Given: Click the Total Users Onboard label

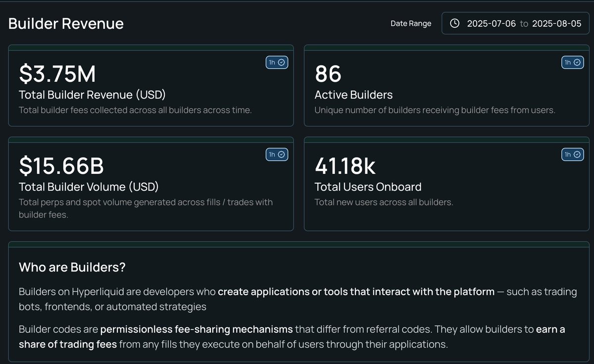Looking at the screenshot, I should click(x=368, y=187).
